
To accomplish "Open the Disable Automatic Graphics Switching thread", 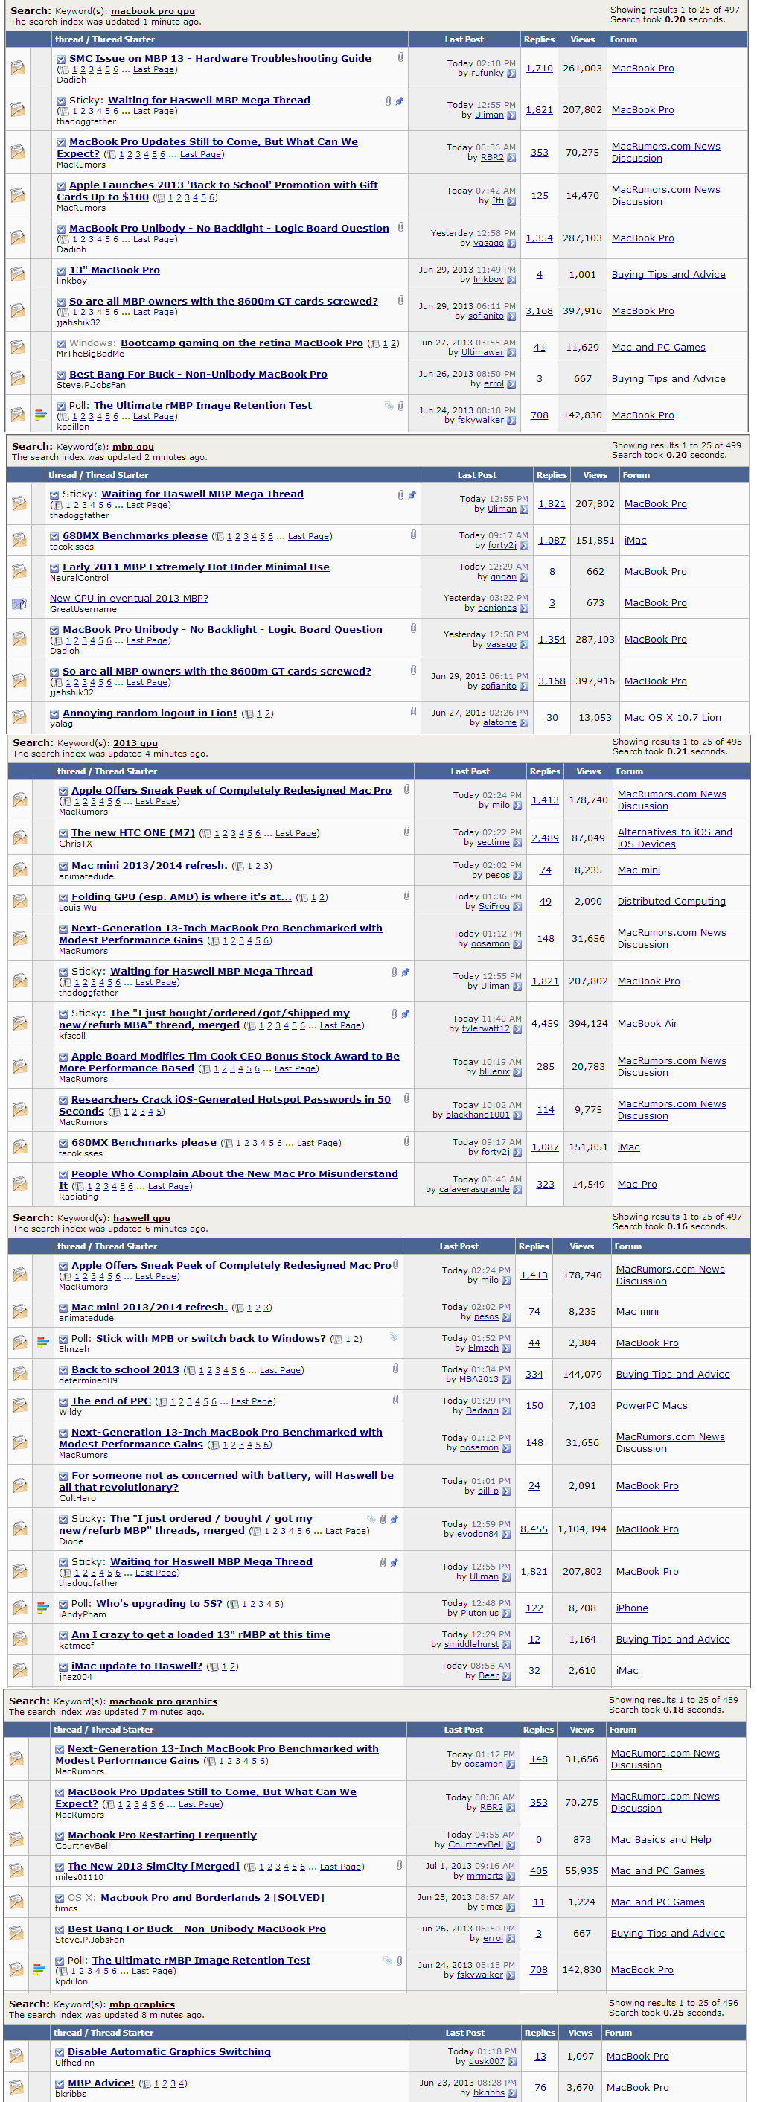I will coord(169,2051).
